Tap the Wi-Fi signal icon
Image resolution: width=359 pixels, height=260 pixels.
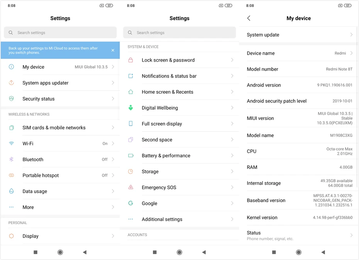pyautogui.click(x=11, y=144)
